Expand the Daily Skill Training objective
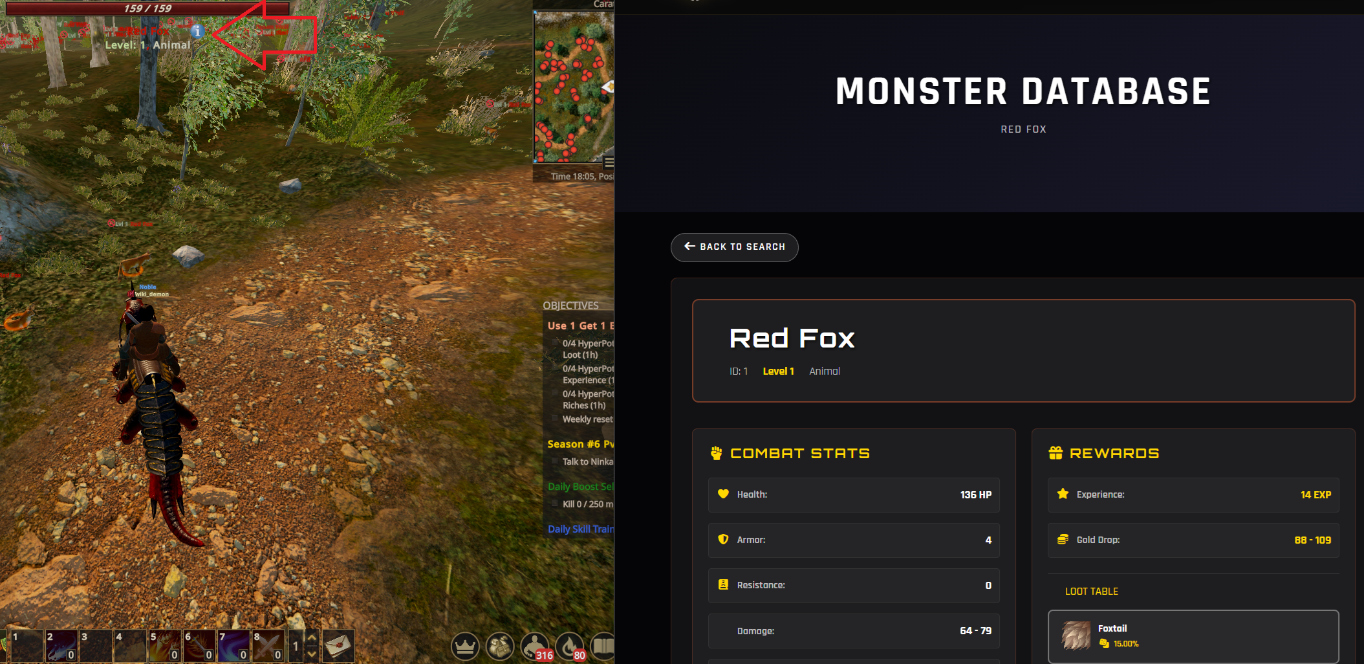1364x664 pixels. pyautogui.click(x=581, y=529)
